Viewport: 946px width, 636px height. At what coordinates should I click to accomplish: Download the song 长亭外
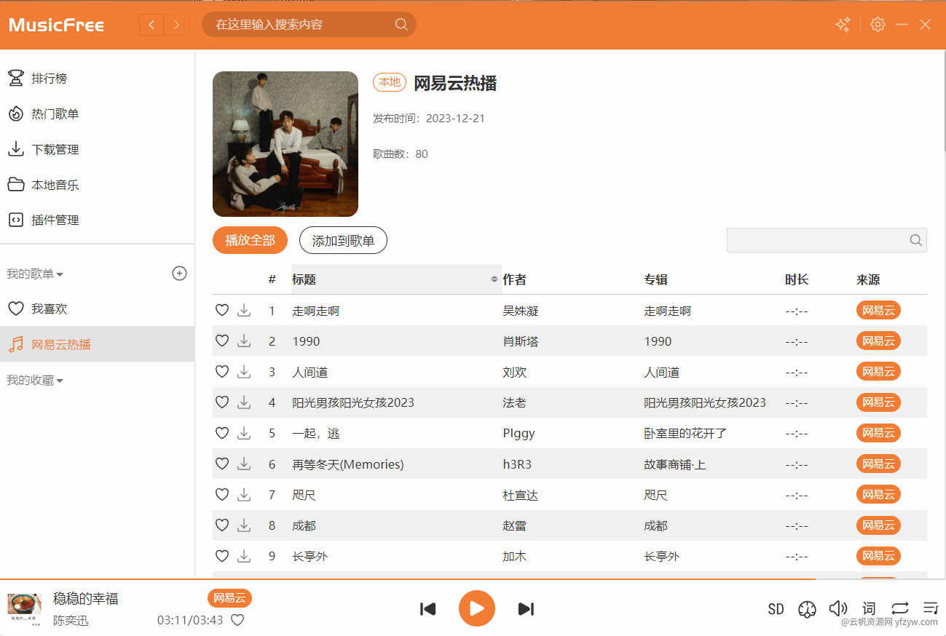244,556
